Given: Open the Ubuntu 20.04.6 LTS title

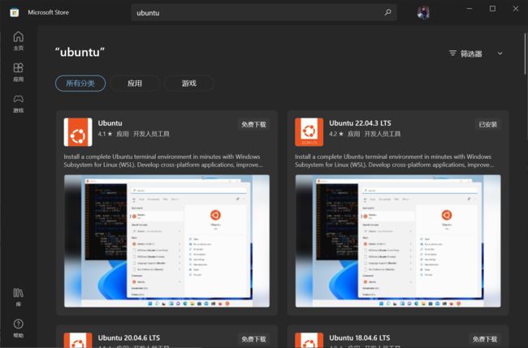Looking at the screenshot, I should point(129,337).
